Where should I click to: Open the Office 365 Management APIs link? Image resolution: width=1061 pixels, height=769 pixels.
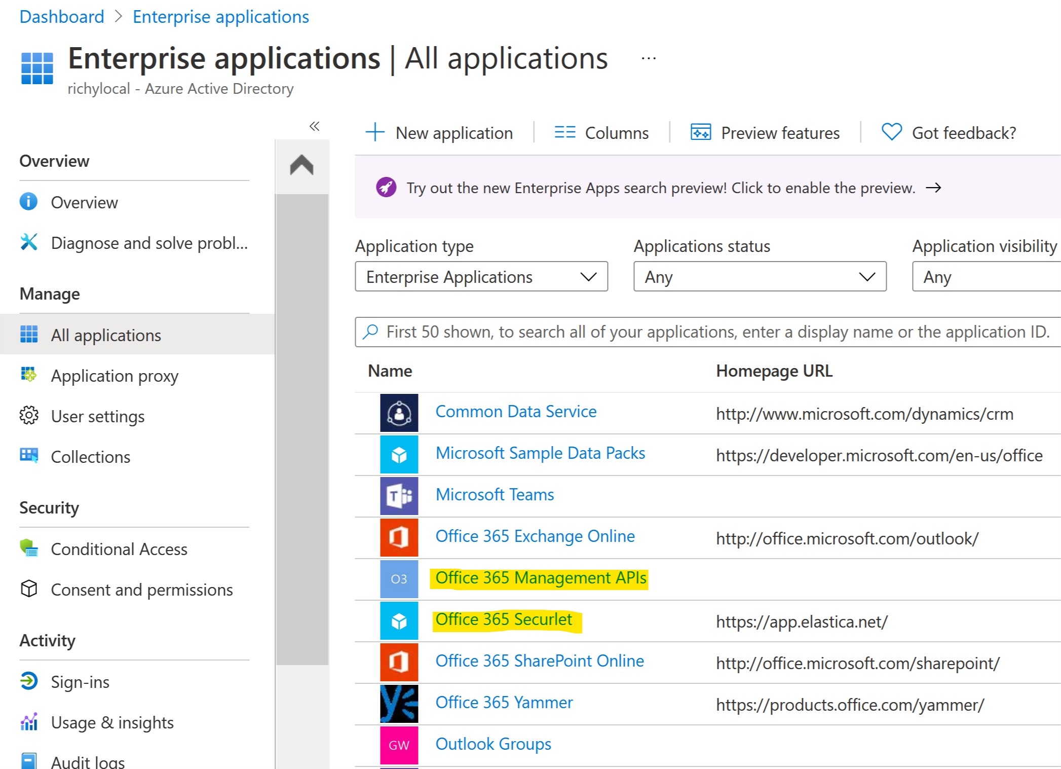(541, 578)
